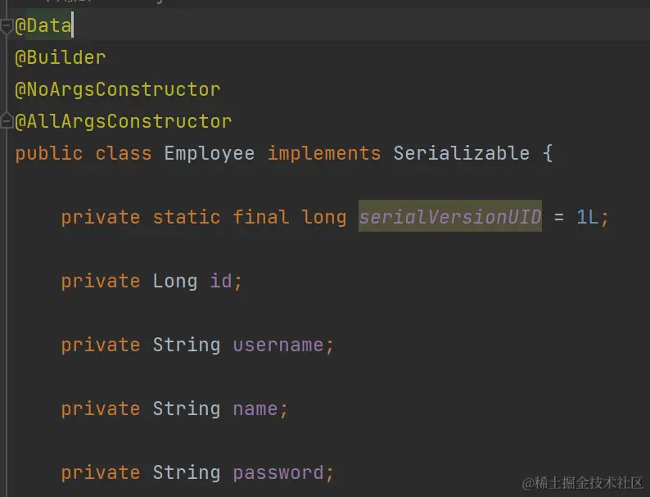Collapse the fold marker beside @Data

pyautogui.click(x=7, y=26)
